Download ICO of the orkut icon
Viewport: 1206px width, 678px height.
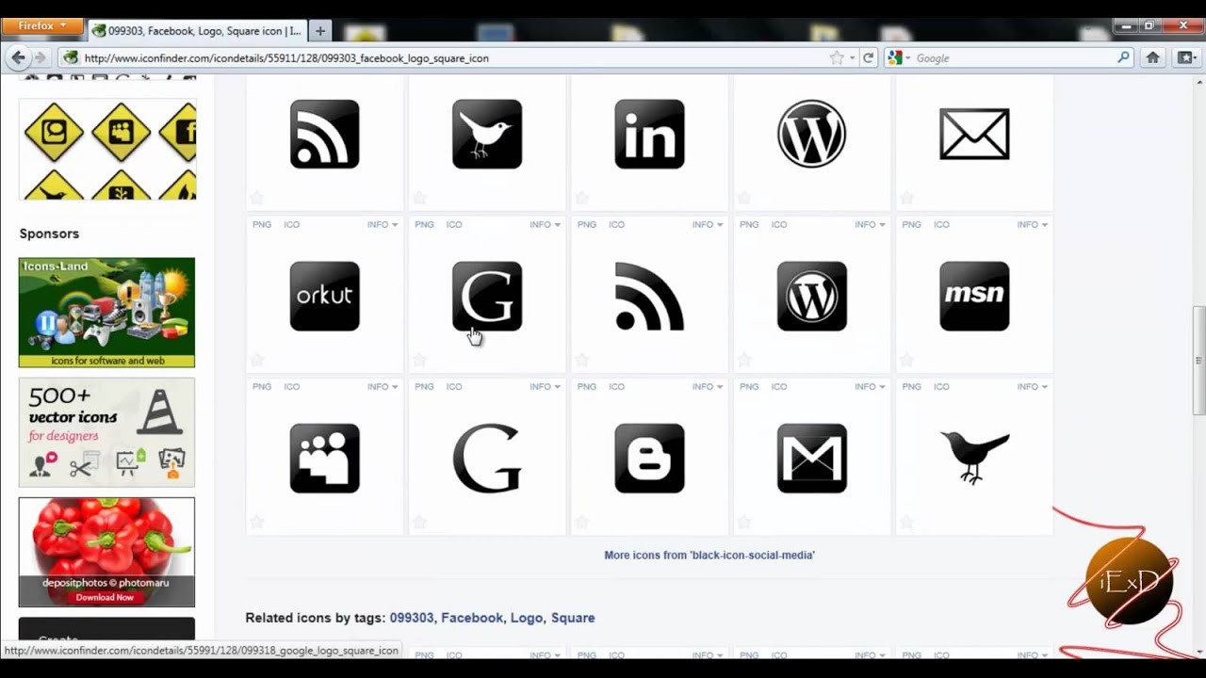coord(292,224)
